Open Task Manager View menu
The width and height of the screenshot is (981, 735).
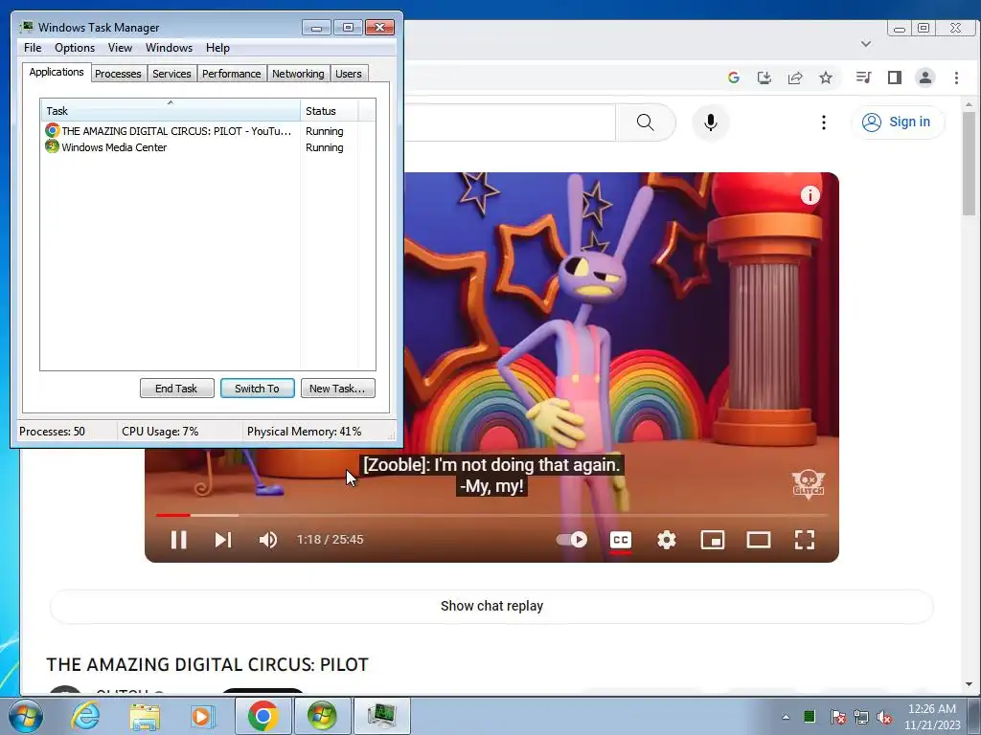120,48
